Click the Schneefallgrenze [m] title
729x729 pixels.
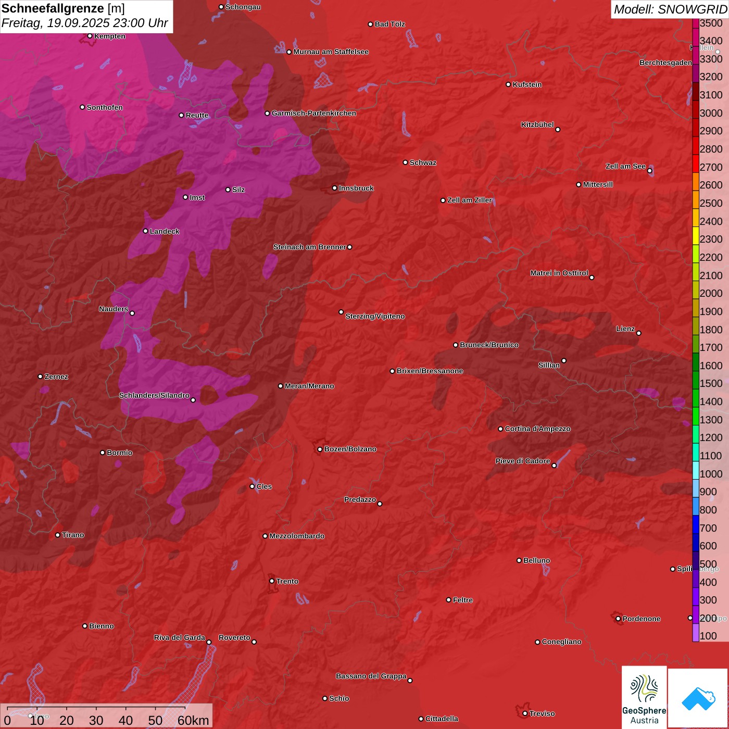(x=63, y=8)
